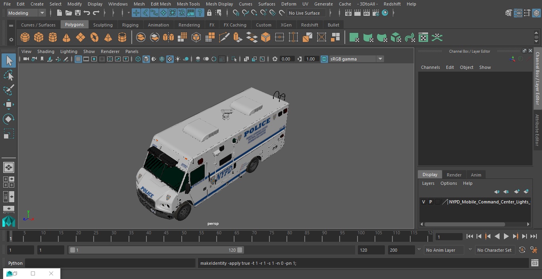Create a polygon sphere from the shelf
Screen dimensions: 542x279
[25, 38]
